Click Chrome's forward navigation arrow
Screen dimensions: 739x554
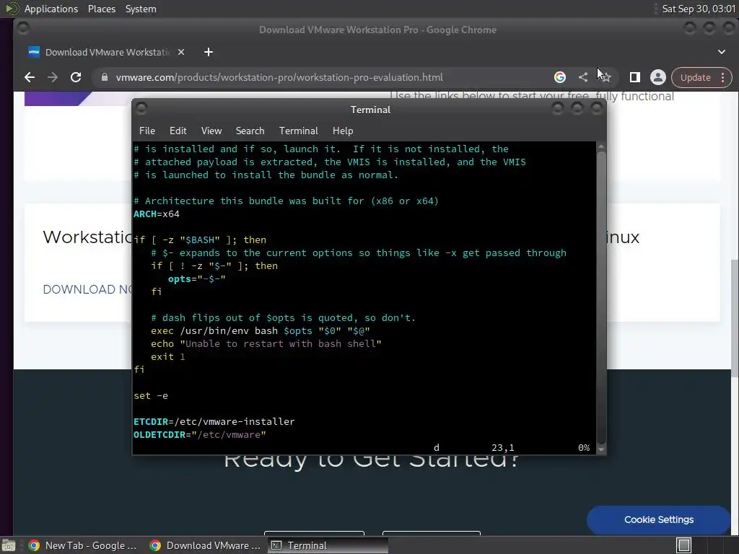click(x=52, y=77)
